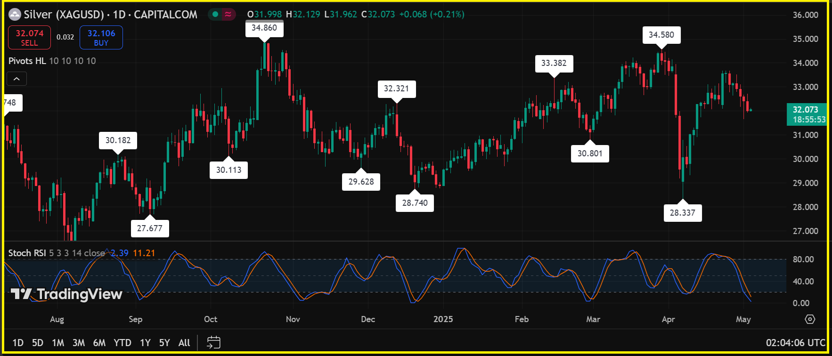Open symbol search from the Silver (XAGUSD) title
Image resolution: width=832 pixels, height=356 pixels.
pos(64,15)
